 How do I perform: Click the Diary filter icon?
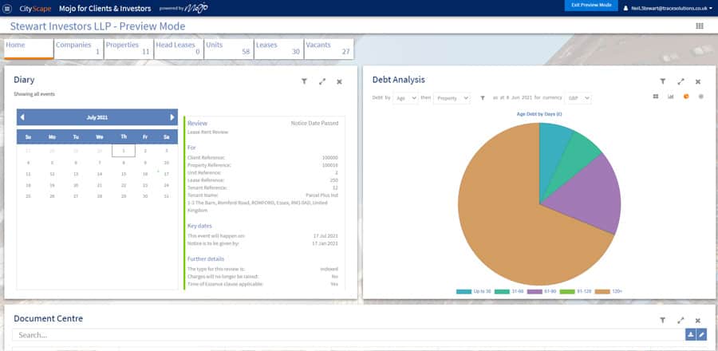(304, 81)
